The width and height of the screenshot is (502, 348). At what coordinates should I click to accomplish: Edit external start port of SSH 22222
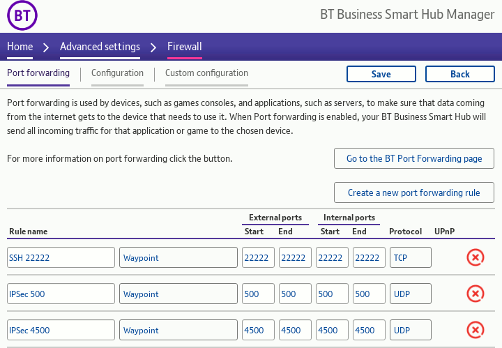click(258, 257)
